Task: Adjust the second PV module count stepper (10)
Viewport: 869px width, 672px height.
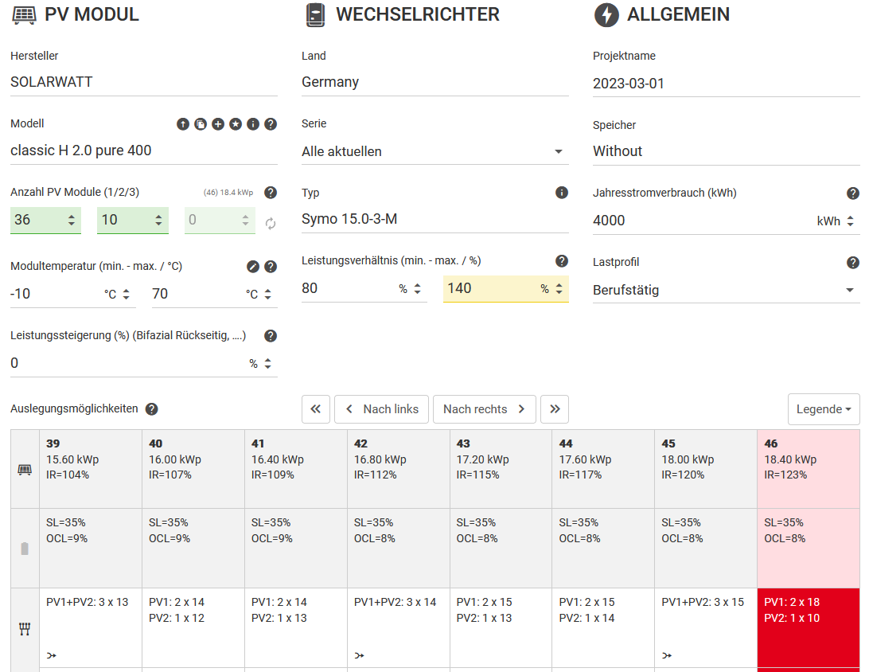Action: [158, 220]
